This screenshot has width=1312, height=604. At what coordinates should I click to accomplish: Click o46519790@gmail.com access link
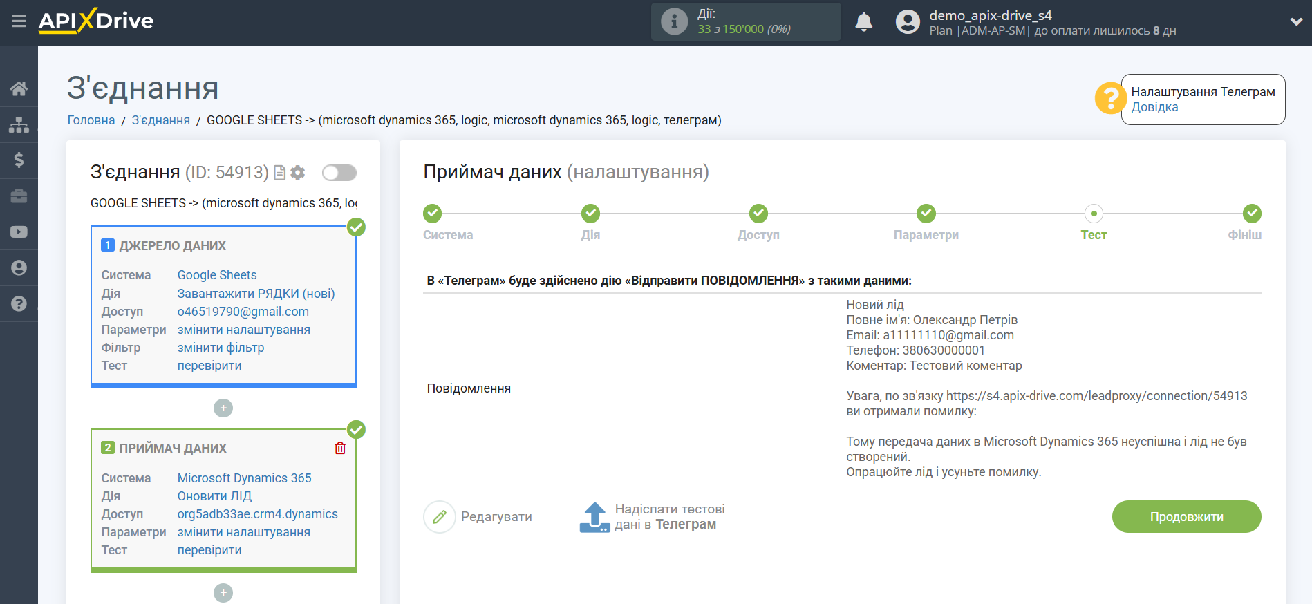pos(243,312)
